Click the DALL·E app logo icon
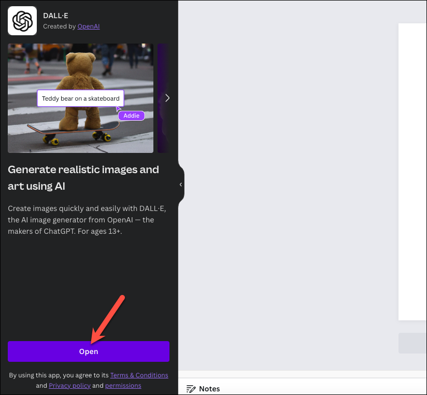 pos(22,21)
